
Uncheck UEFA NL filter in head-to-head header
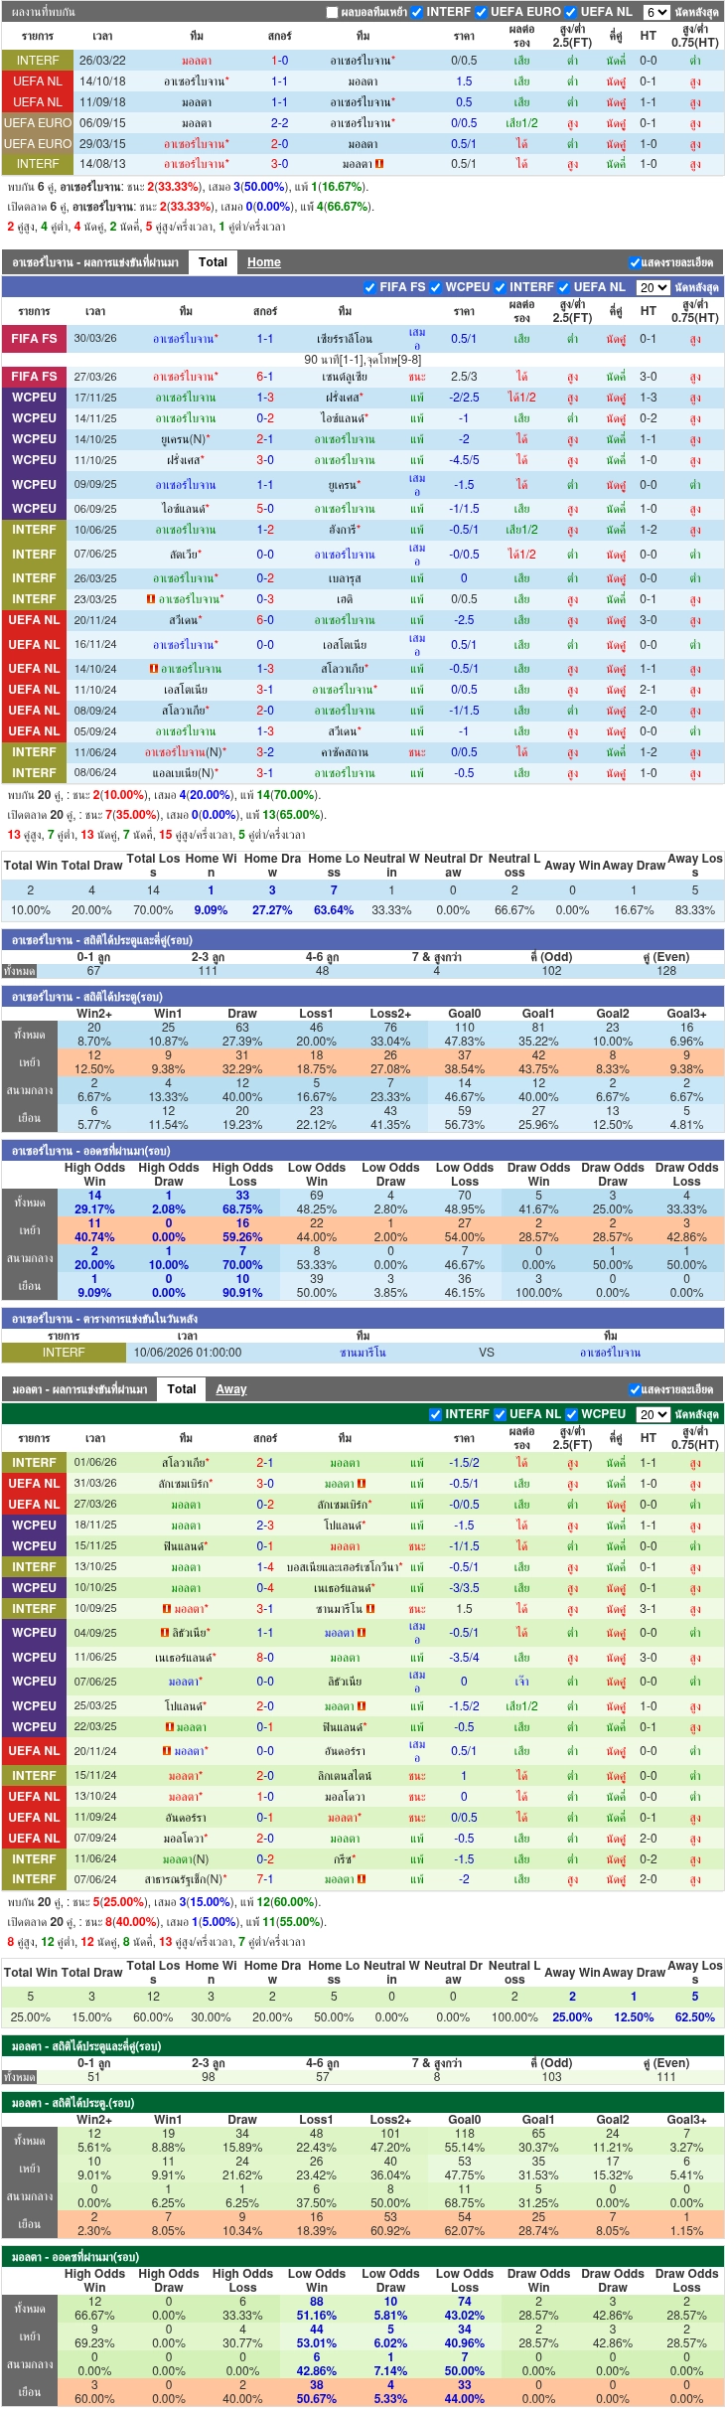(572, 12)
